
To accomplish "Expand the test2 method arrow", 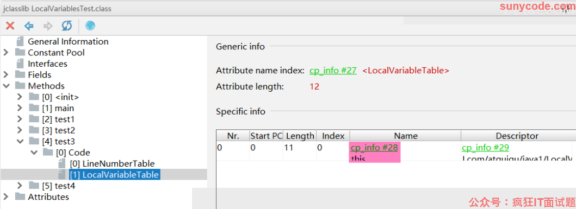I will (x=20, y=130).
